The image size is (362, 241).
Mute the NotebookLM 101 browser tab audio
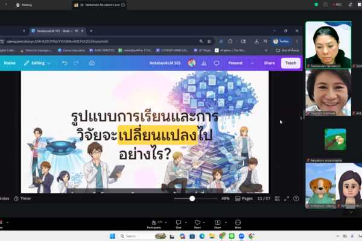coord(76,31)
